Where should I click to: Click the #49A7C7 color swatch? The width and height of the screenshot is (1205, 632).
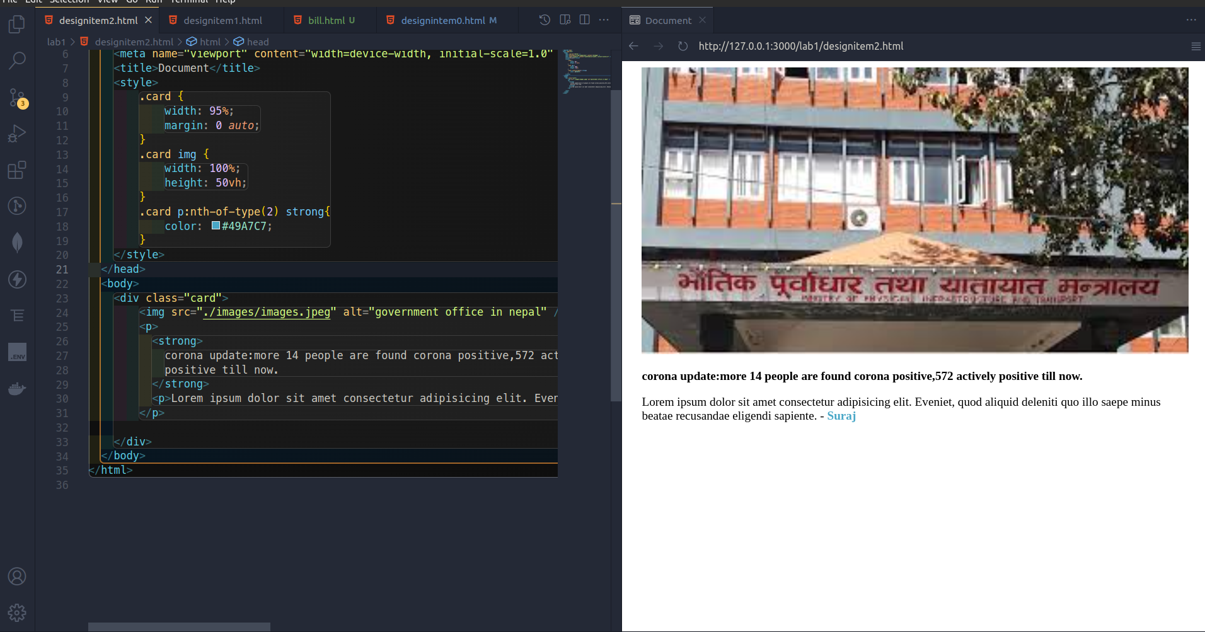214,226
